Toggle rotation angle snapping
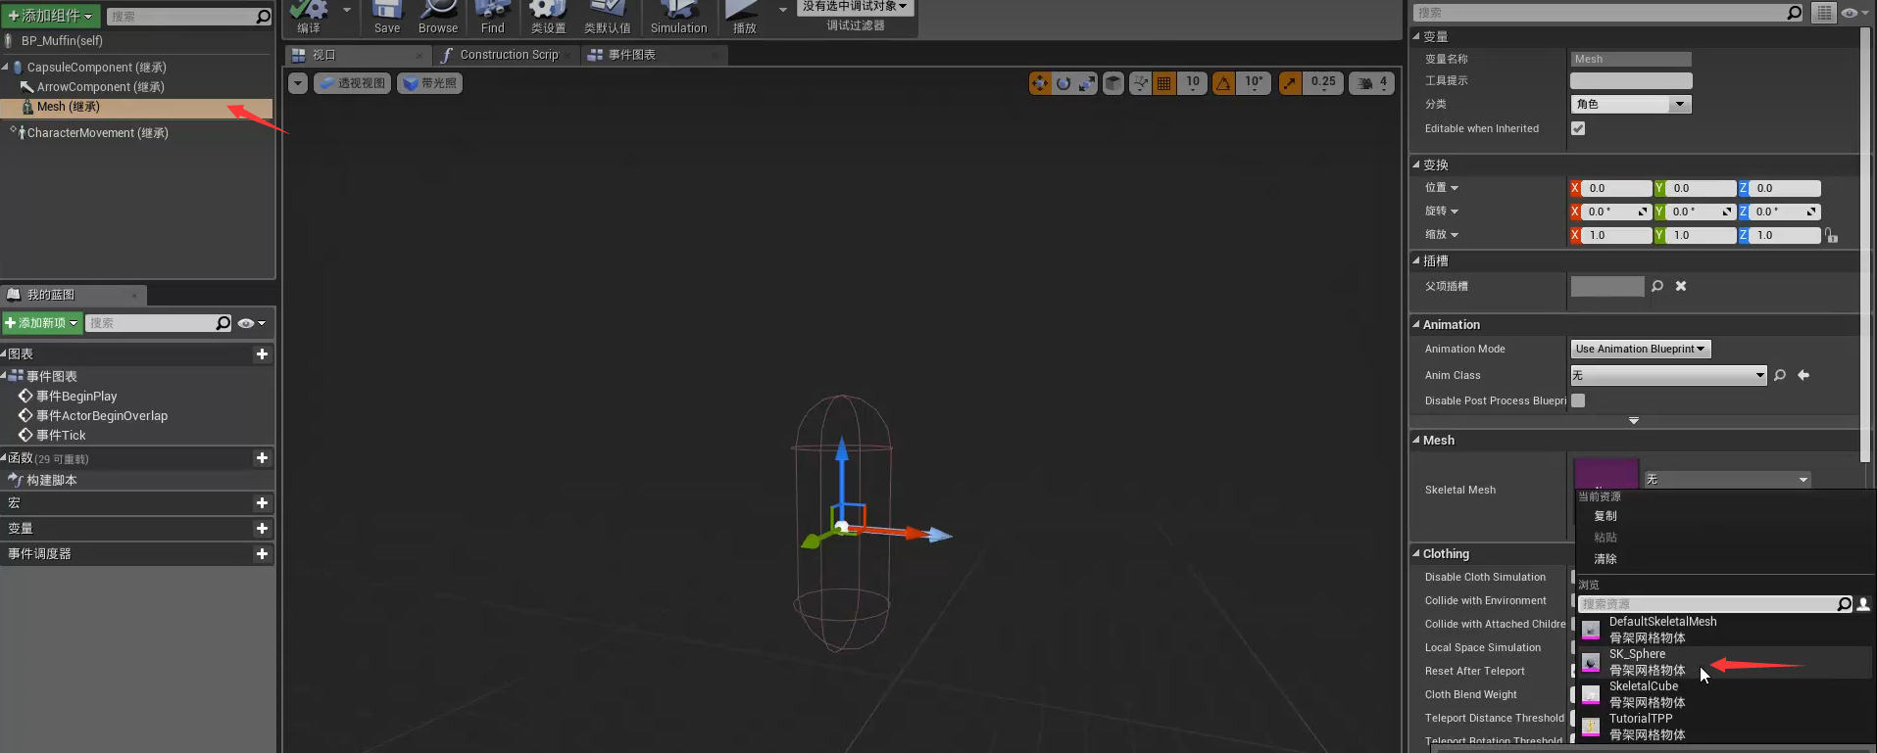This screenshot has height=753, width=1877. coord(1224,83)
